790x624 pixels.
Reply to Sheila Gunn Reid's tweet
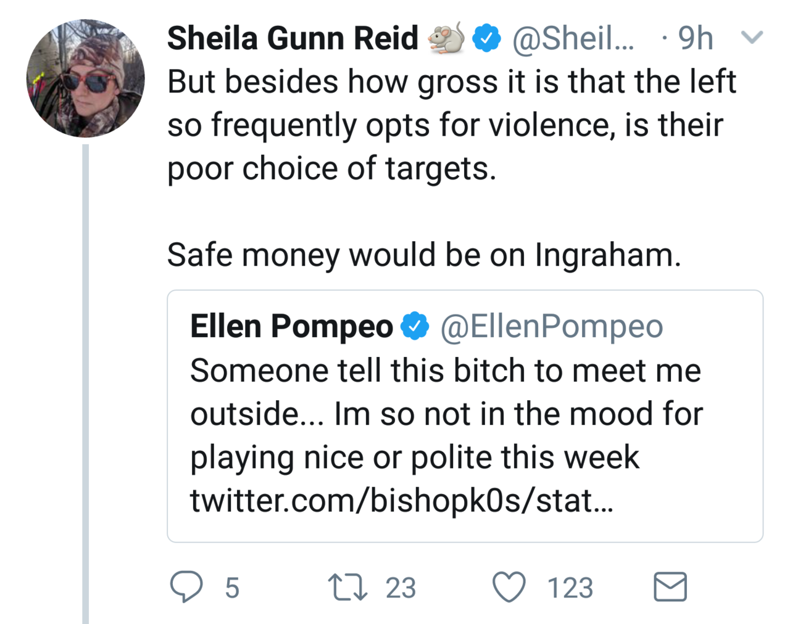[186, 586]
